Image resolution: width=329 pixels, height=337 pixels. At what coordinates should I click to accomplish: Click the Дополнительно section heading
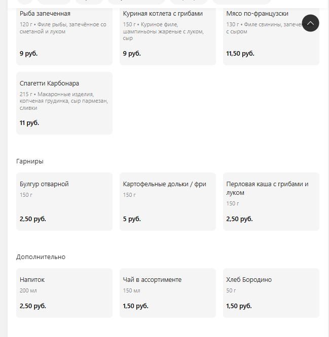(41, 257)
